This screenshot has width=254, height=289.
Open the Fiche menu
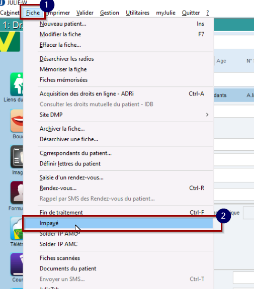33,13
